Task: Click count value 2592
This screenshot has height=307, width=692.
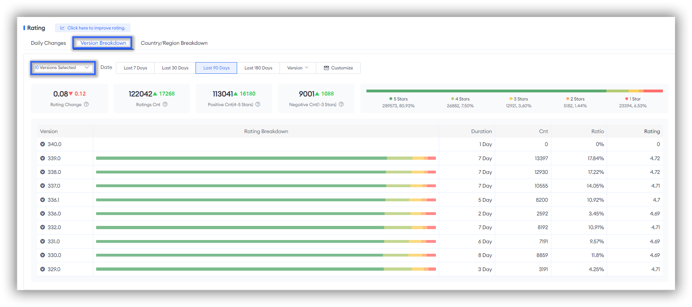Action: 542,213
